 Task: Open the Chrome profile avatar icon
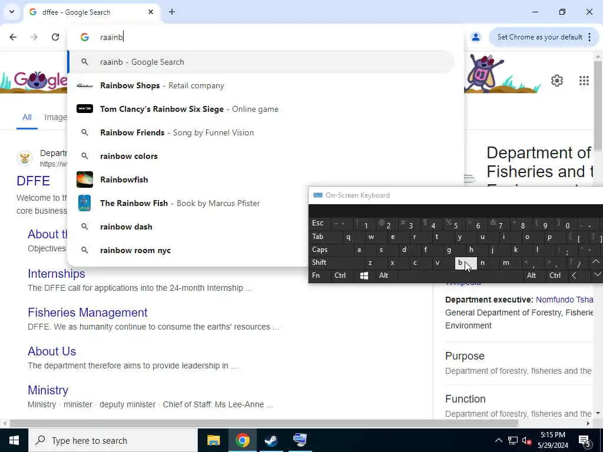[x=476, y=37]
